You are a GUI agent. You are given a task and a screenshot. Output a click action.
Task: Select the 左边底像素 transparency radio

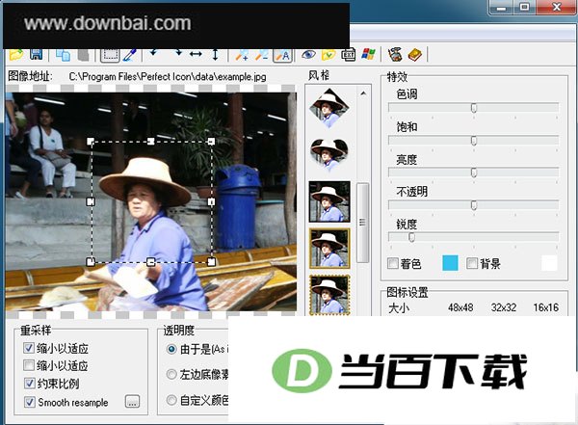point(171,375)
